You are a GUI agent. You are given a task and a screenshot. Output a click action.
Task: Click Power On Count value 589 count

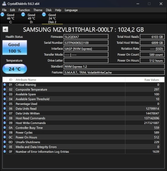pyautogui.click(x=152, y=55)
